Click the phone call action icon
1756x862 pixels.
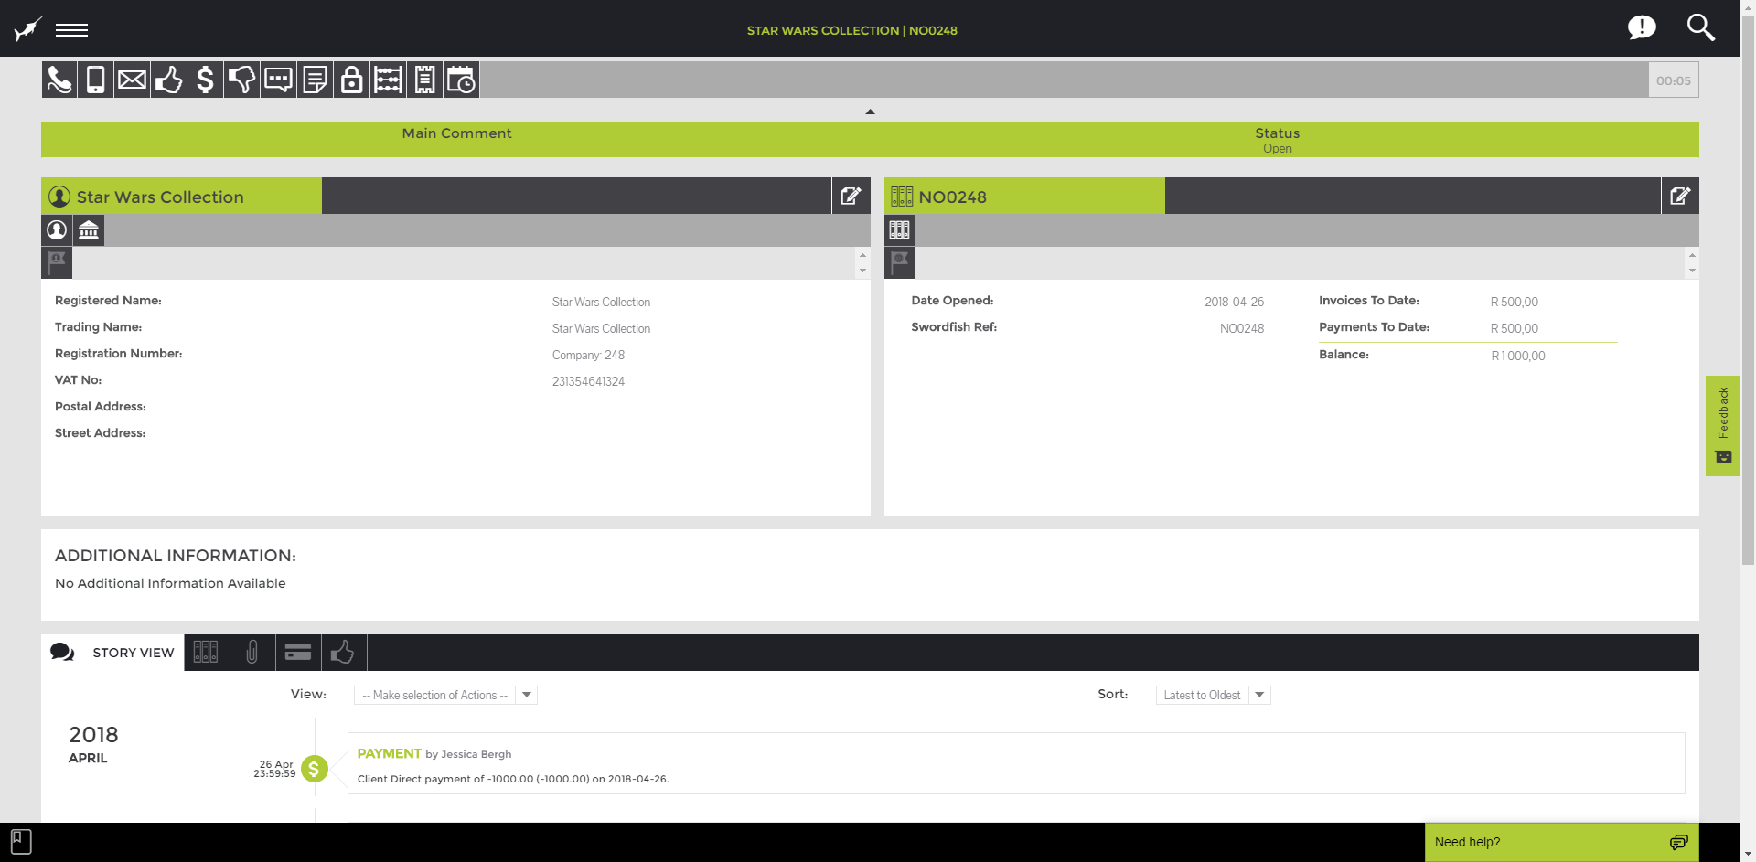tap(59, 80)
